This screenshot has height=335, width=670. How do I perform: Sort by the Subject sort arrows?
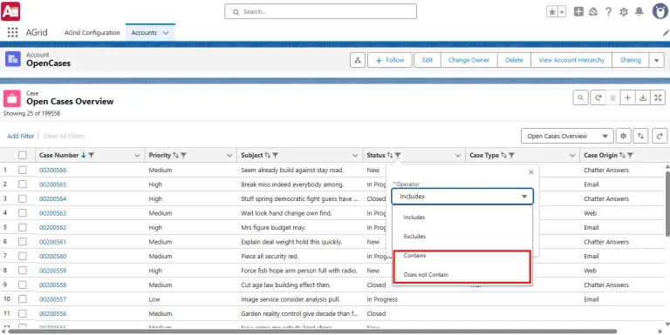click(x=268, y=156)
